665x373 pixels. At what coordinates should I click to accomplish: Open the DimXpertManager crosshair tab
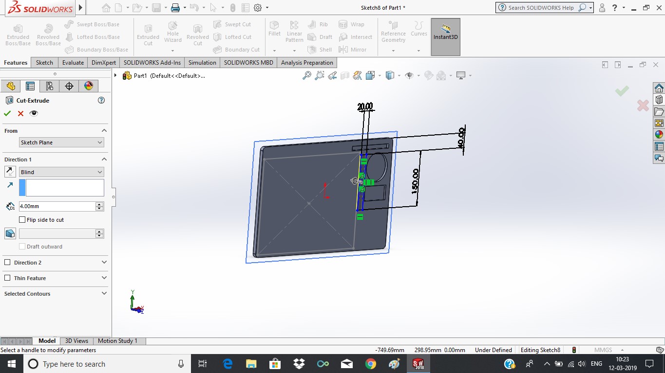[x=69, y=86]
